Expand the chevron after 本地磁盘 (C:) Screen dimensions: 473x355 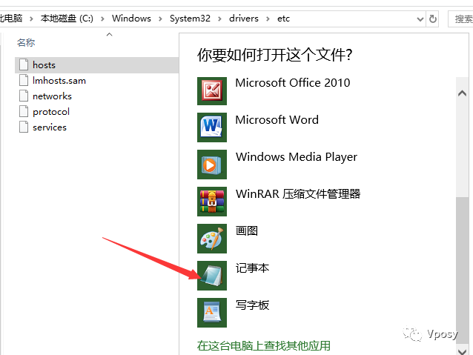point(102,19)
